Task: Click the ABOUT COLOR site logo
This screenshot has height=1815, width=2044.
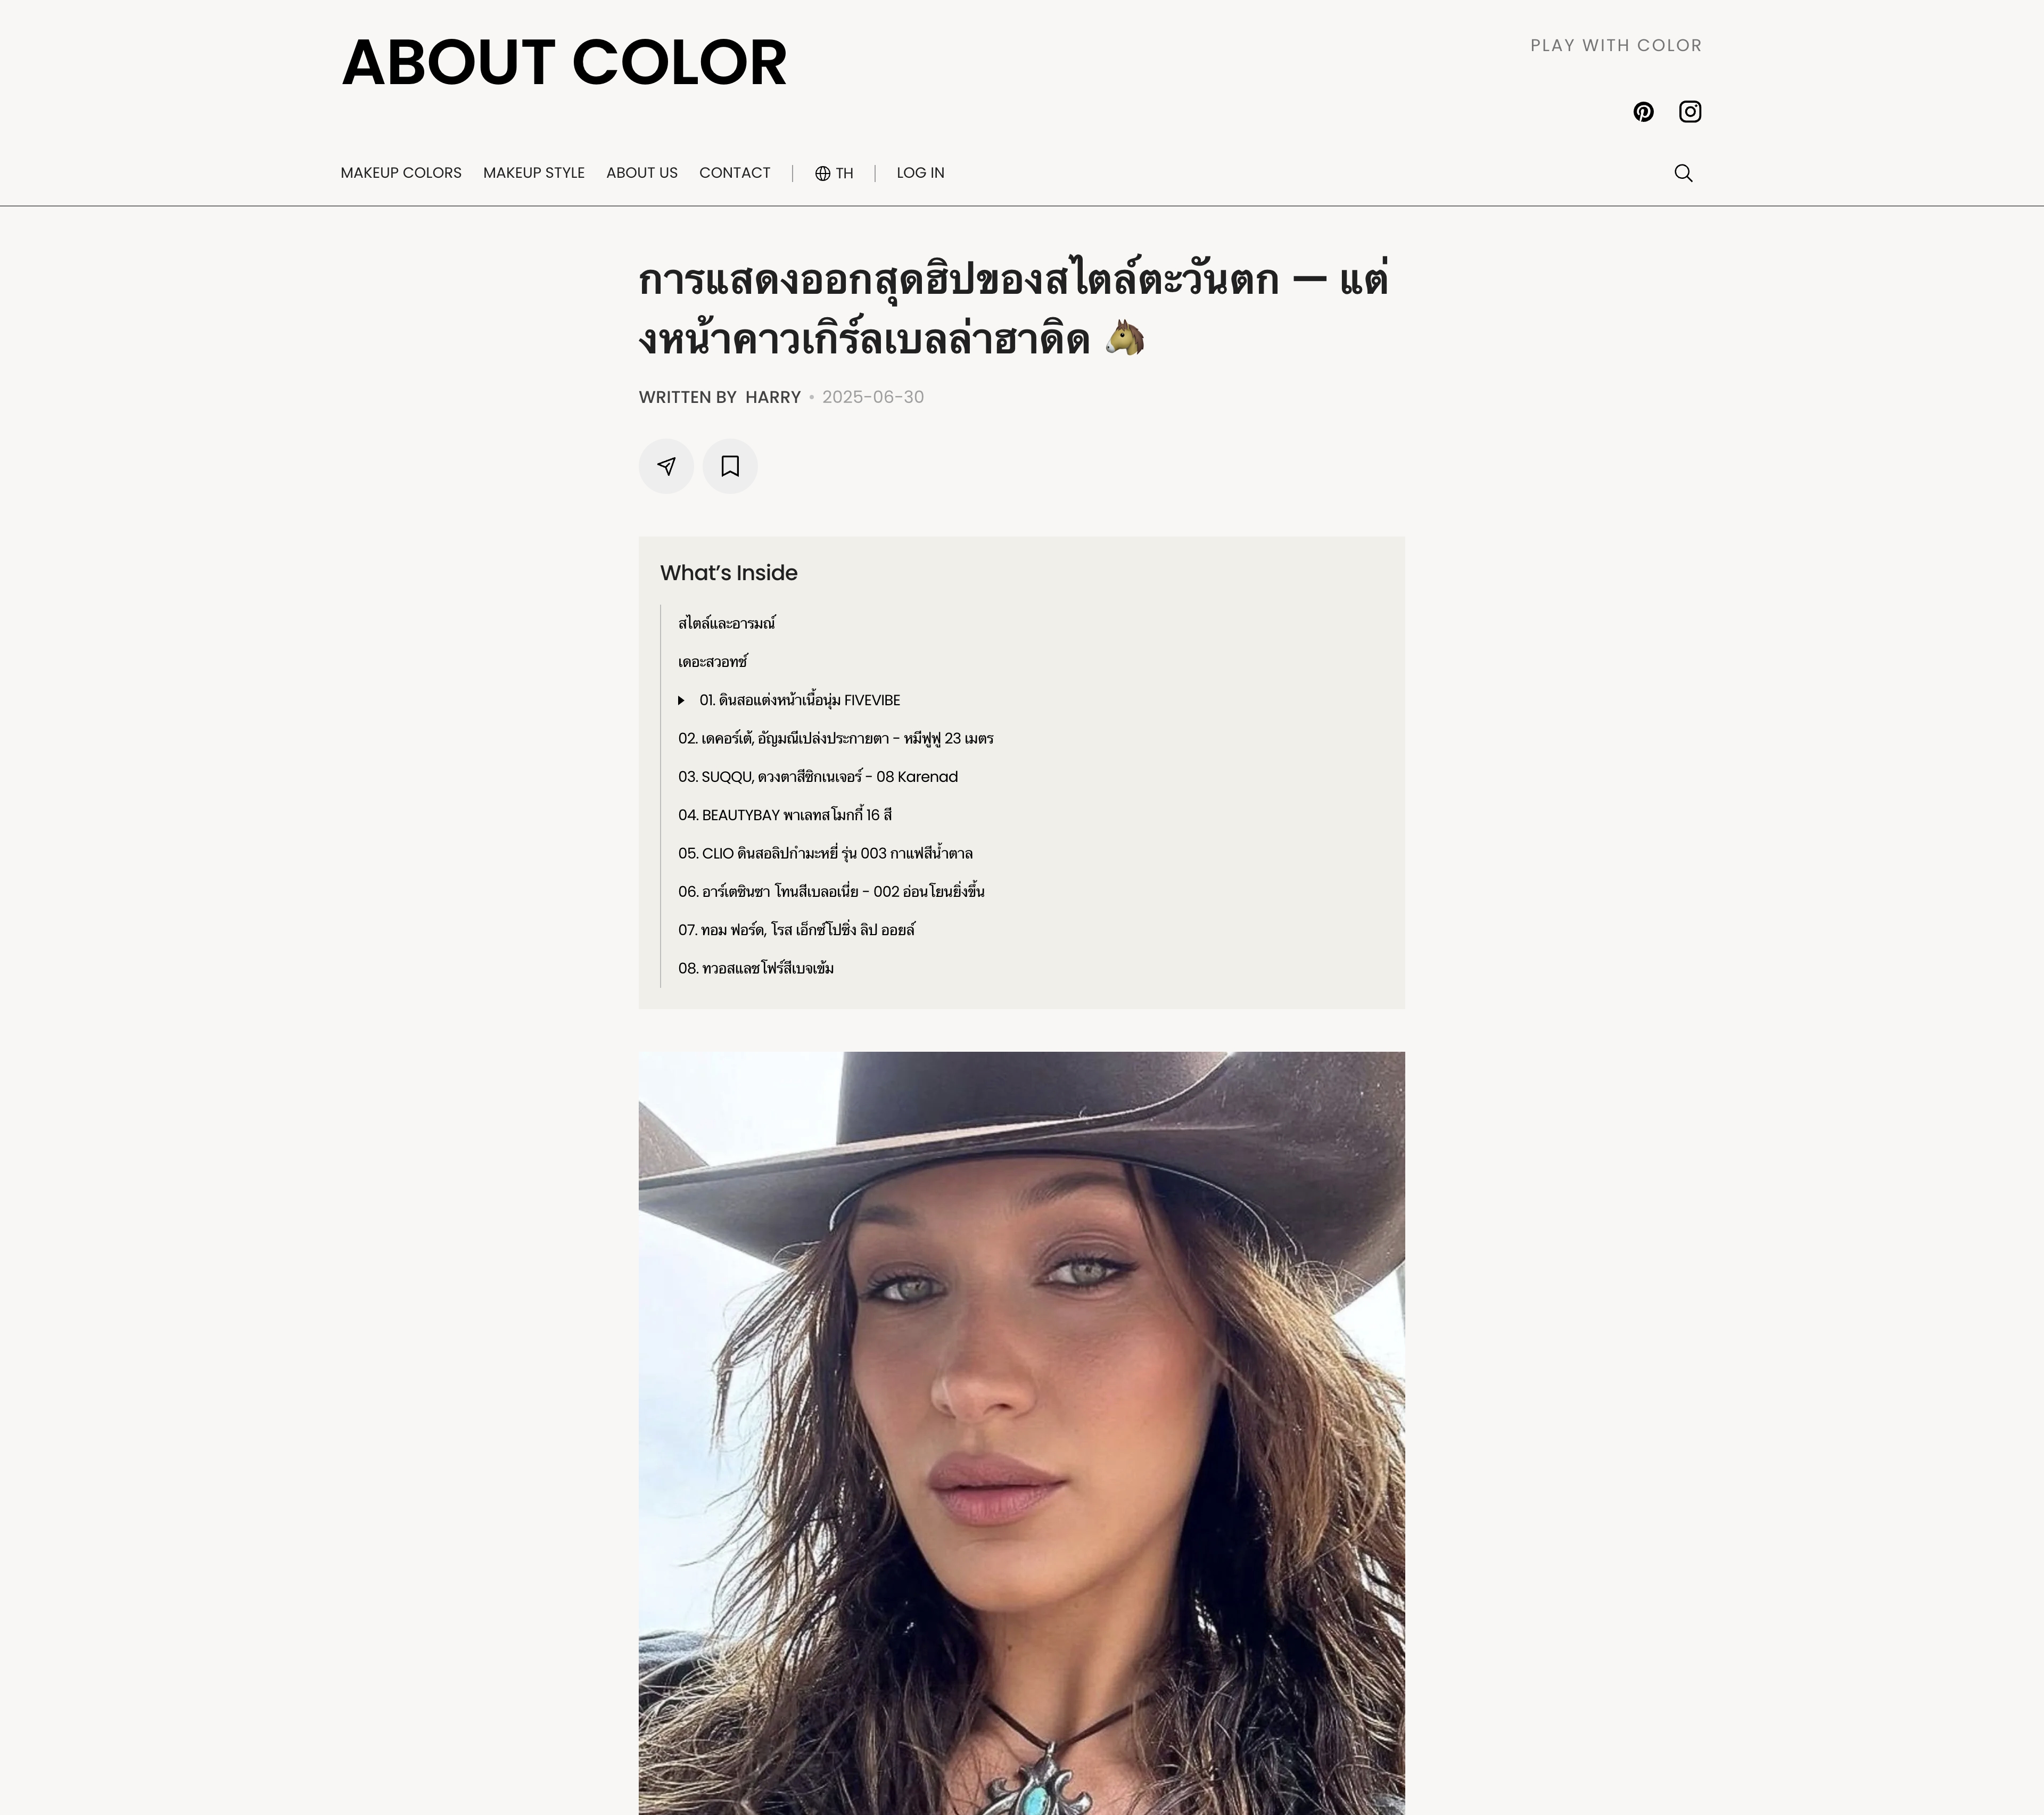Action: (564, 63)
